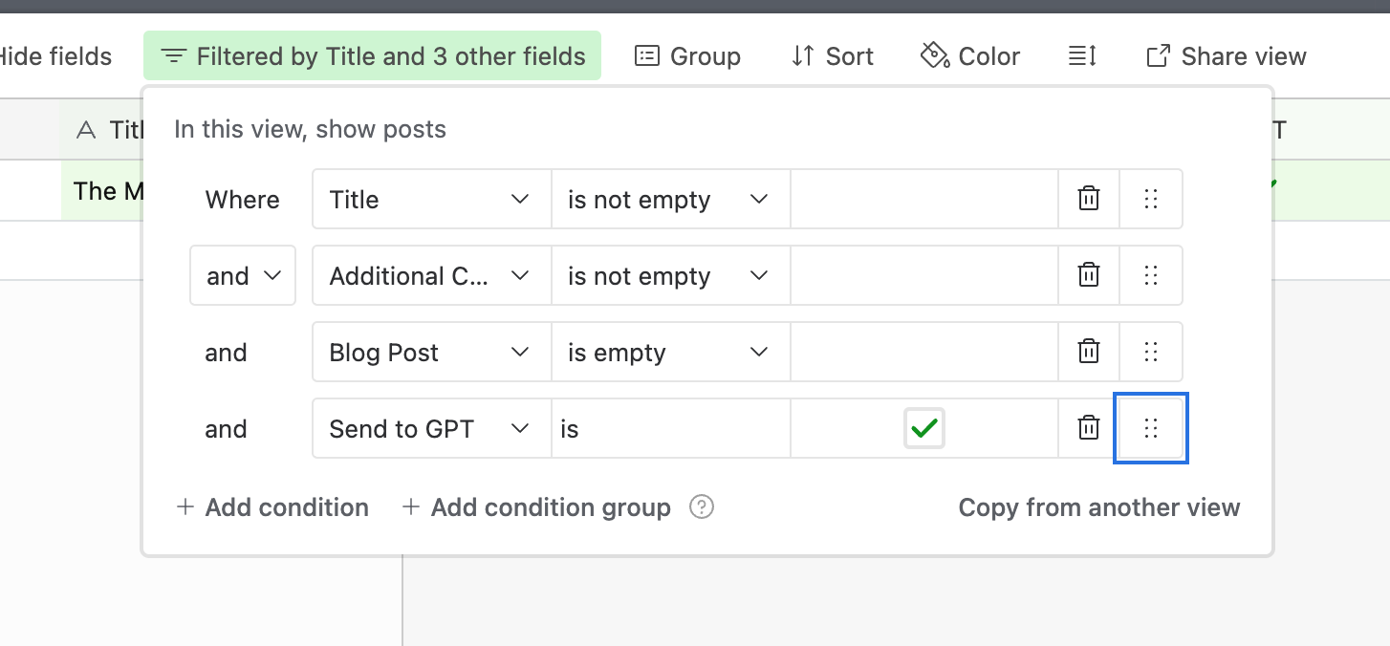The width and height of the screenshot is (1390, 646).
Task: Click the Share view button
Action: tap(1226, 56)
